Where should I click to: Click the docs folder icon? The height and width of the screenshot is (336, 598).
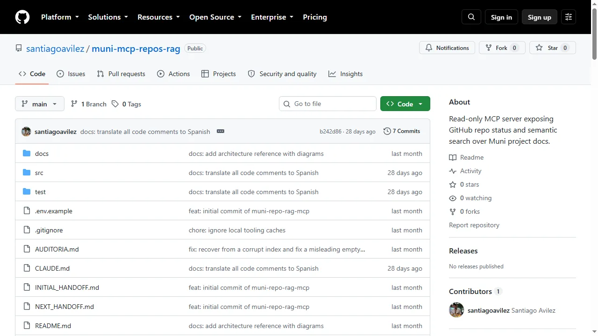pos(27,154)
